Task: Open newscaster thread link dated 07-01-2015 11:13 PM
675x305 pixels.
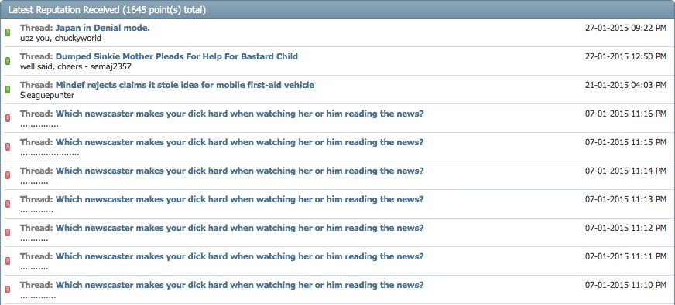Action: tap(240, 199)
